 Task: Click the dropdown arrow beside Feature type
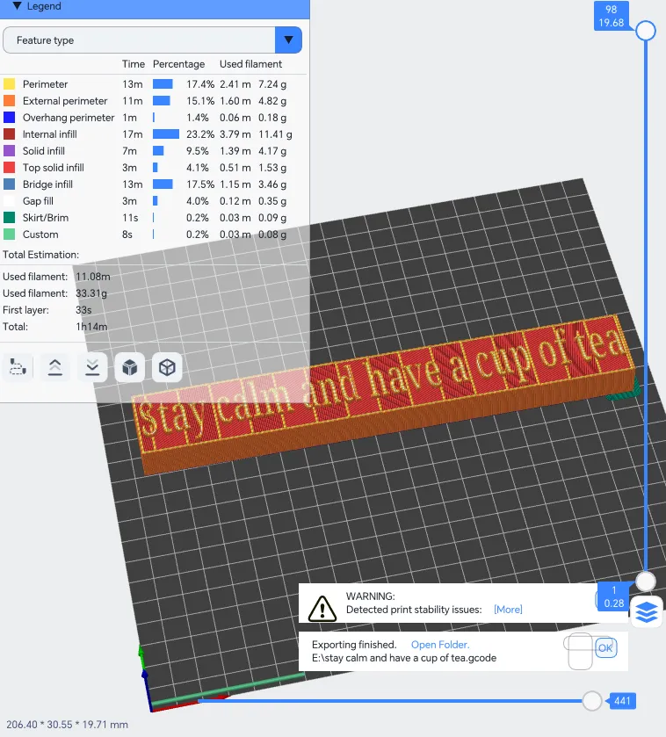(x=288, y=40)
